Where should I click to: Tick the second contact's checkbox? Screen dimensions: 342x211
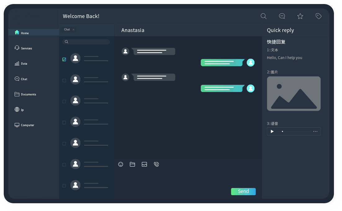click(x=64, y=80)
